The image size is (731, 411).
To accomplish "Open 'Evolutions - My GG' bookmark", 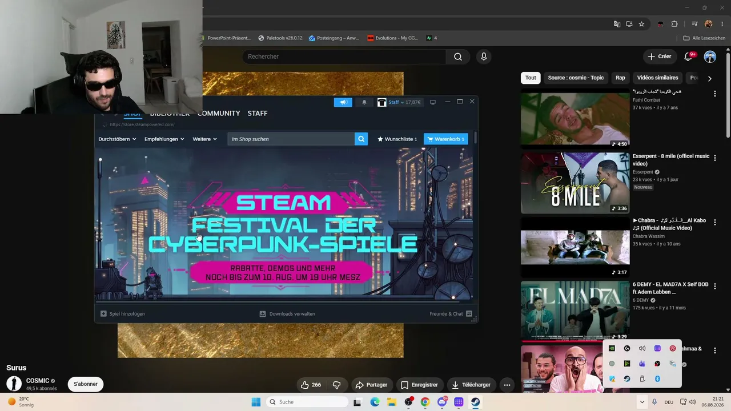I will click(392, 38).
